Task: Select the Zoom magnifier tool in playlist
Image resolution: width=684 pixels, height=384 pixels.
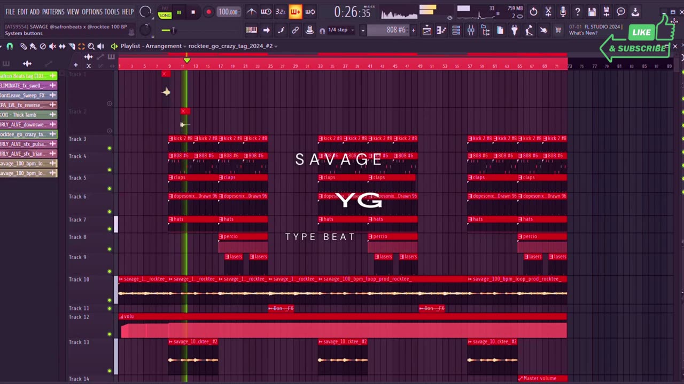Action: (x=91, y=46)
